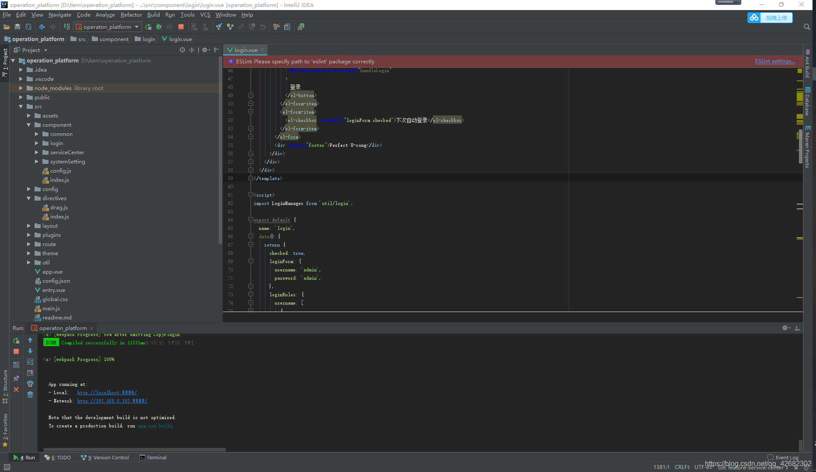816x472 pixels.
Task: Open the Refactor menu
Action: (131, 14)
